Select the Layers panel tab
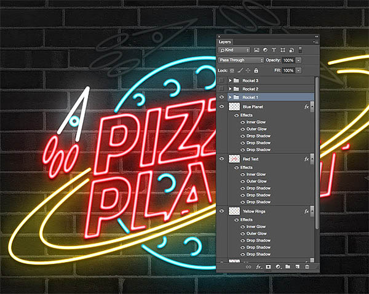Viewport: 369px width, 294px height. (225, 42)
